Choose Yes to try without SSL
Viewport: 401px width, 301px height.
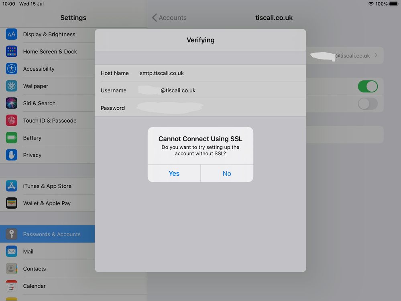pyautogui.click(x=174, y=174)
